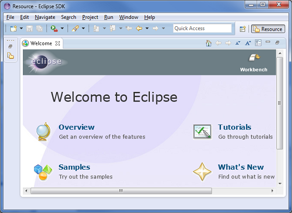Open the Samples link
292x213 pixels.
pos(74,167)
